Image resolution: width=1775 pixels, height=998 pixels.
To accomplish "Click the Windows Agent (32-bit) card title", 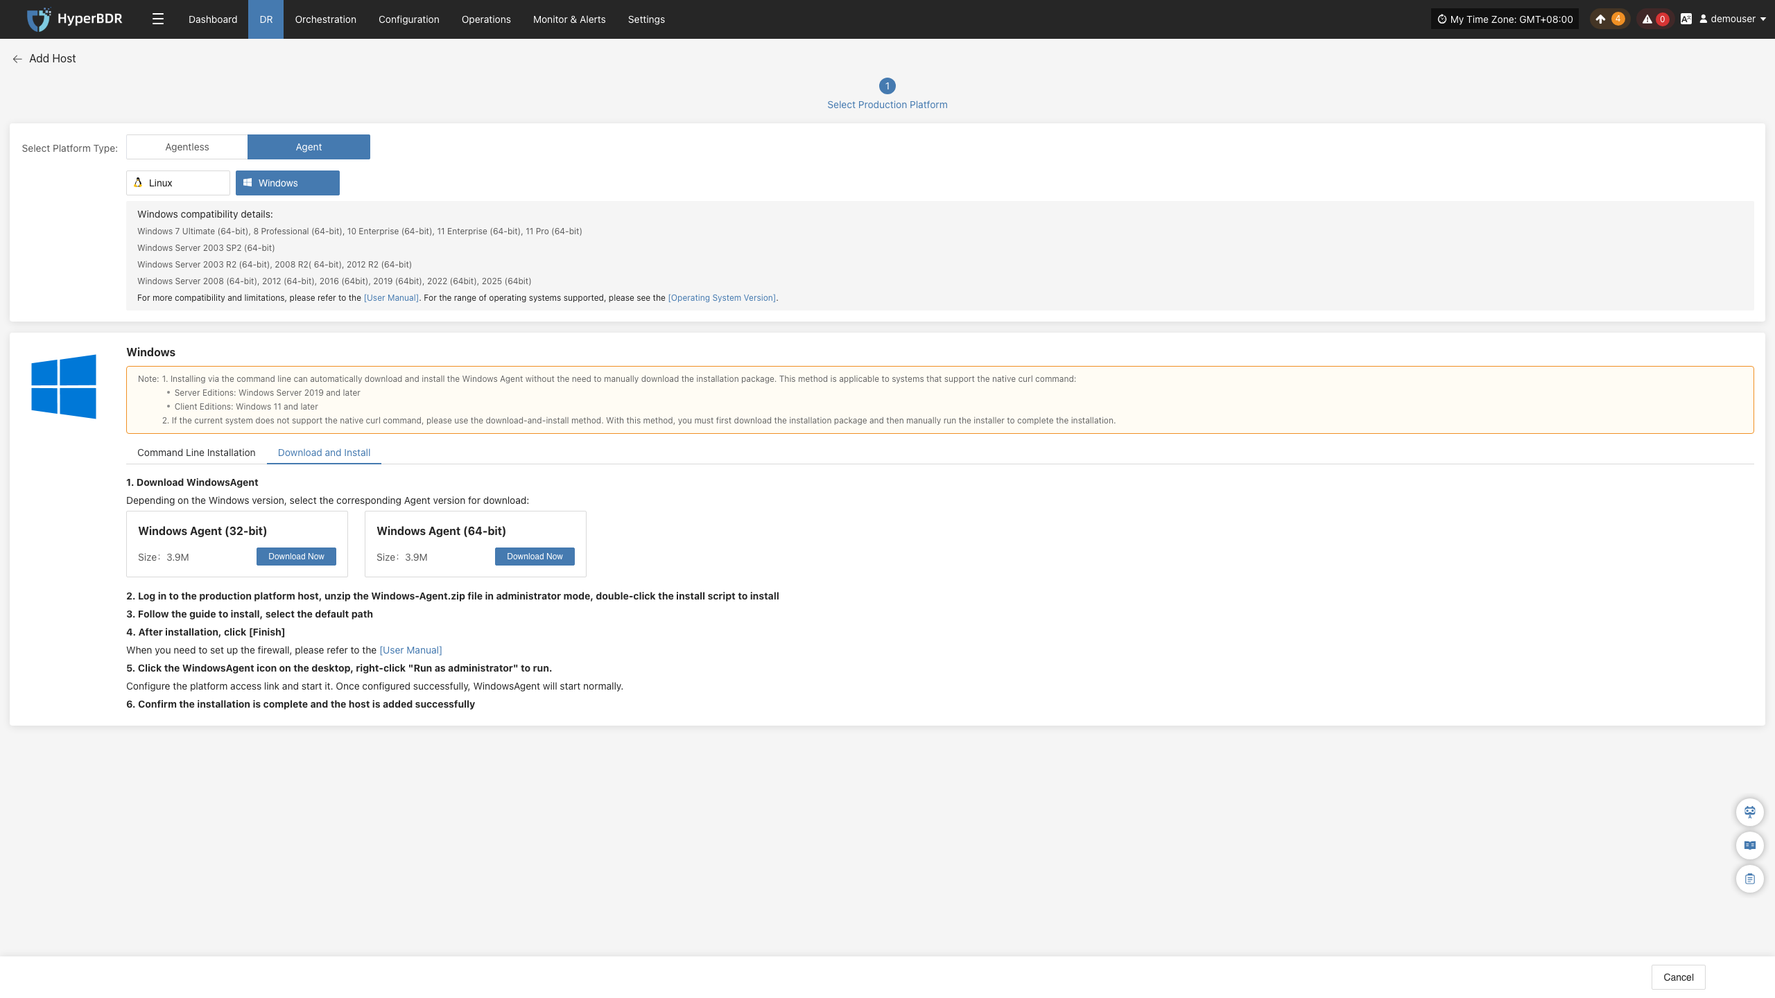I will (202, 531).
